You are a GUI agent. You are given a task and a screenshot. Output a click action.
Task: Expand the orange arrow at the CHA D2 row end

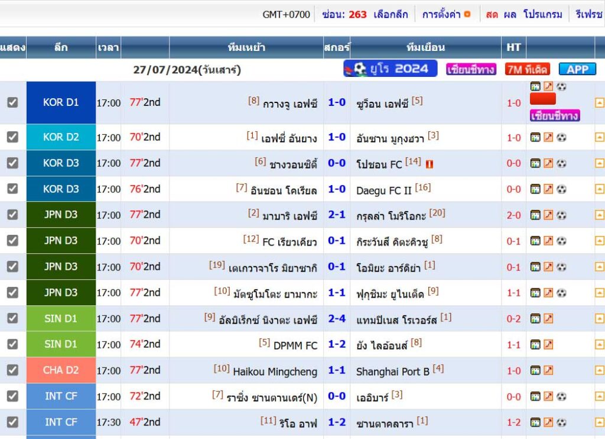tap(599, 370)
